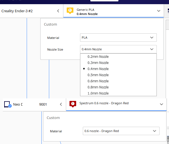Screen dimensions: 169x144
Task: Click the Generic PLA 0.4mm Nozzle tab
Action: click(113, 11)
